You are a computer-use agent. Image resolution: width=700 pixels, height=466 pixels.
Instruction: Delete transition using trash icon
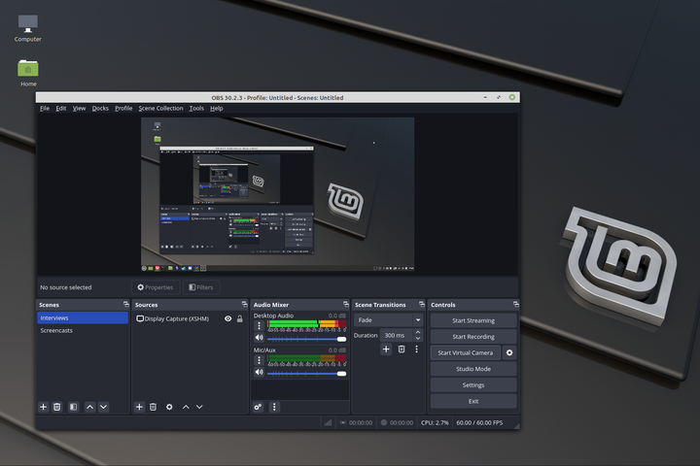pyautogui.click(x=401, y=349)
